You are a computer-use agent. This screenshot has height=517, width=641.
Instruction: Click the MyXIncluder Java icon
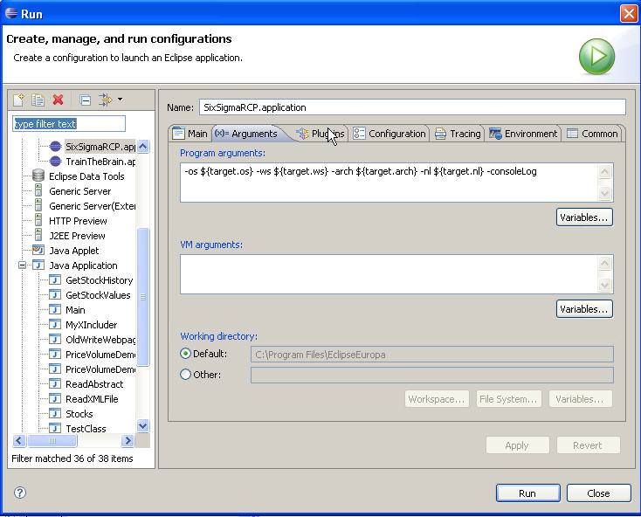(55, 324)
